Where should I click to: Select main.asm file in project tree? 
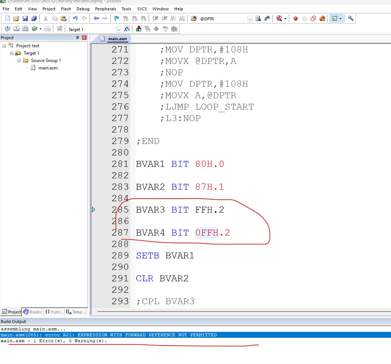tap(48, 68)
